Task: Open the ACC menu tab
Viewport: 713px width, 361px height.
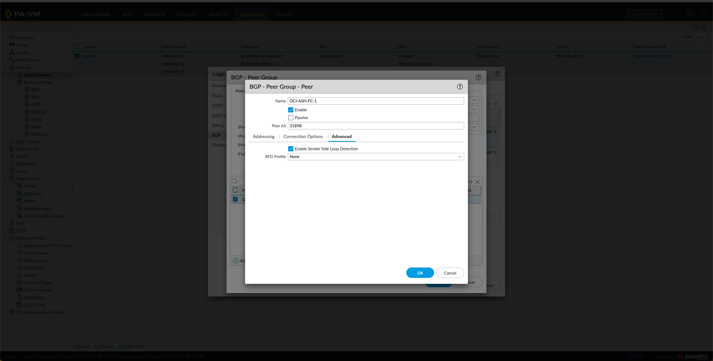Action: coord(127,15)
